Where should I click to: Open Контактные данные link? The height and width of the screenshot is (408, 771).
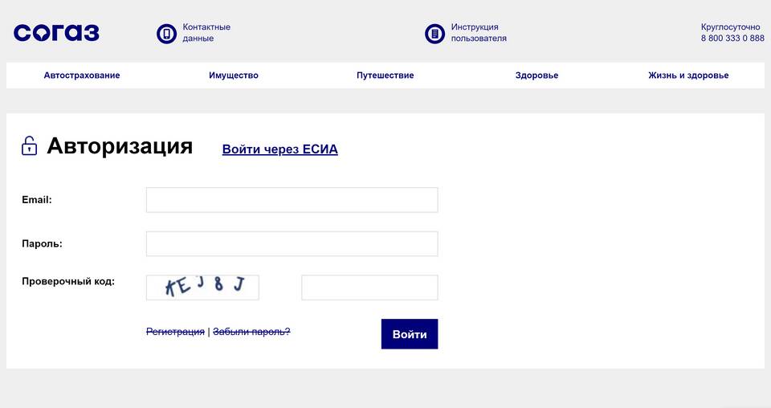click(x=206, y=33)
